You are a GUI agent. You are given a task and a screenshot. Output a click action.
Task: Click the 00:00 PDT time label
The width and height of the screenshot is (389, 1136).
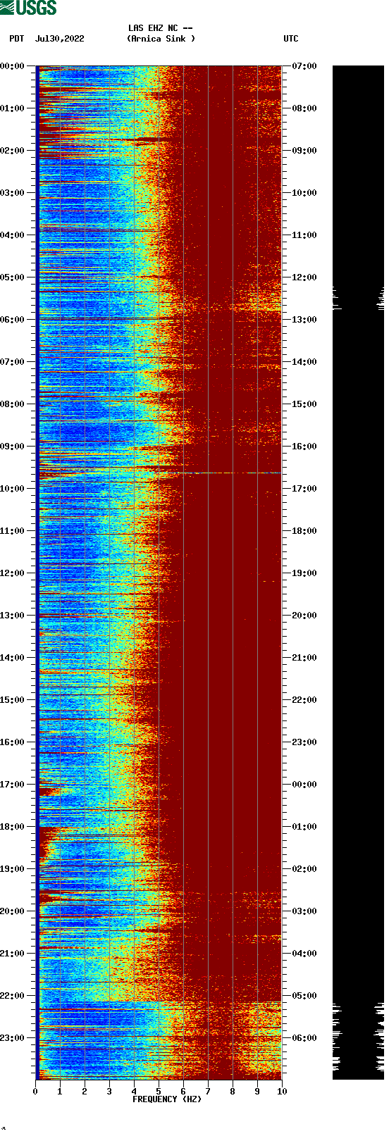point(12,66)
